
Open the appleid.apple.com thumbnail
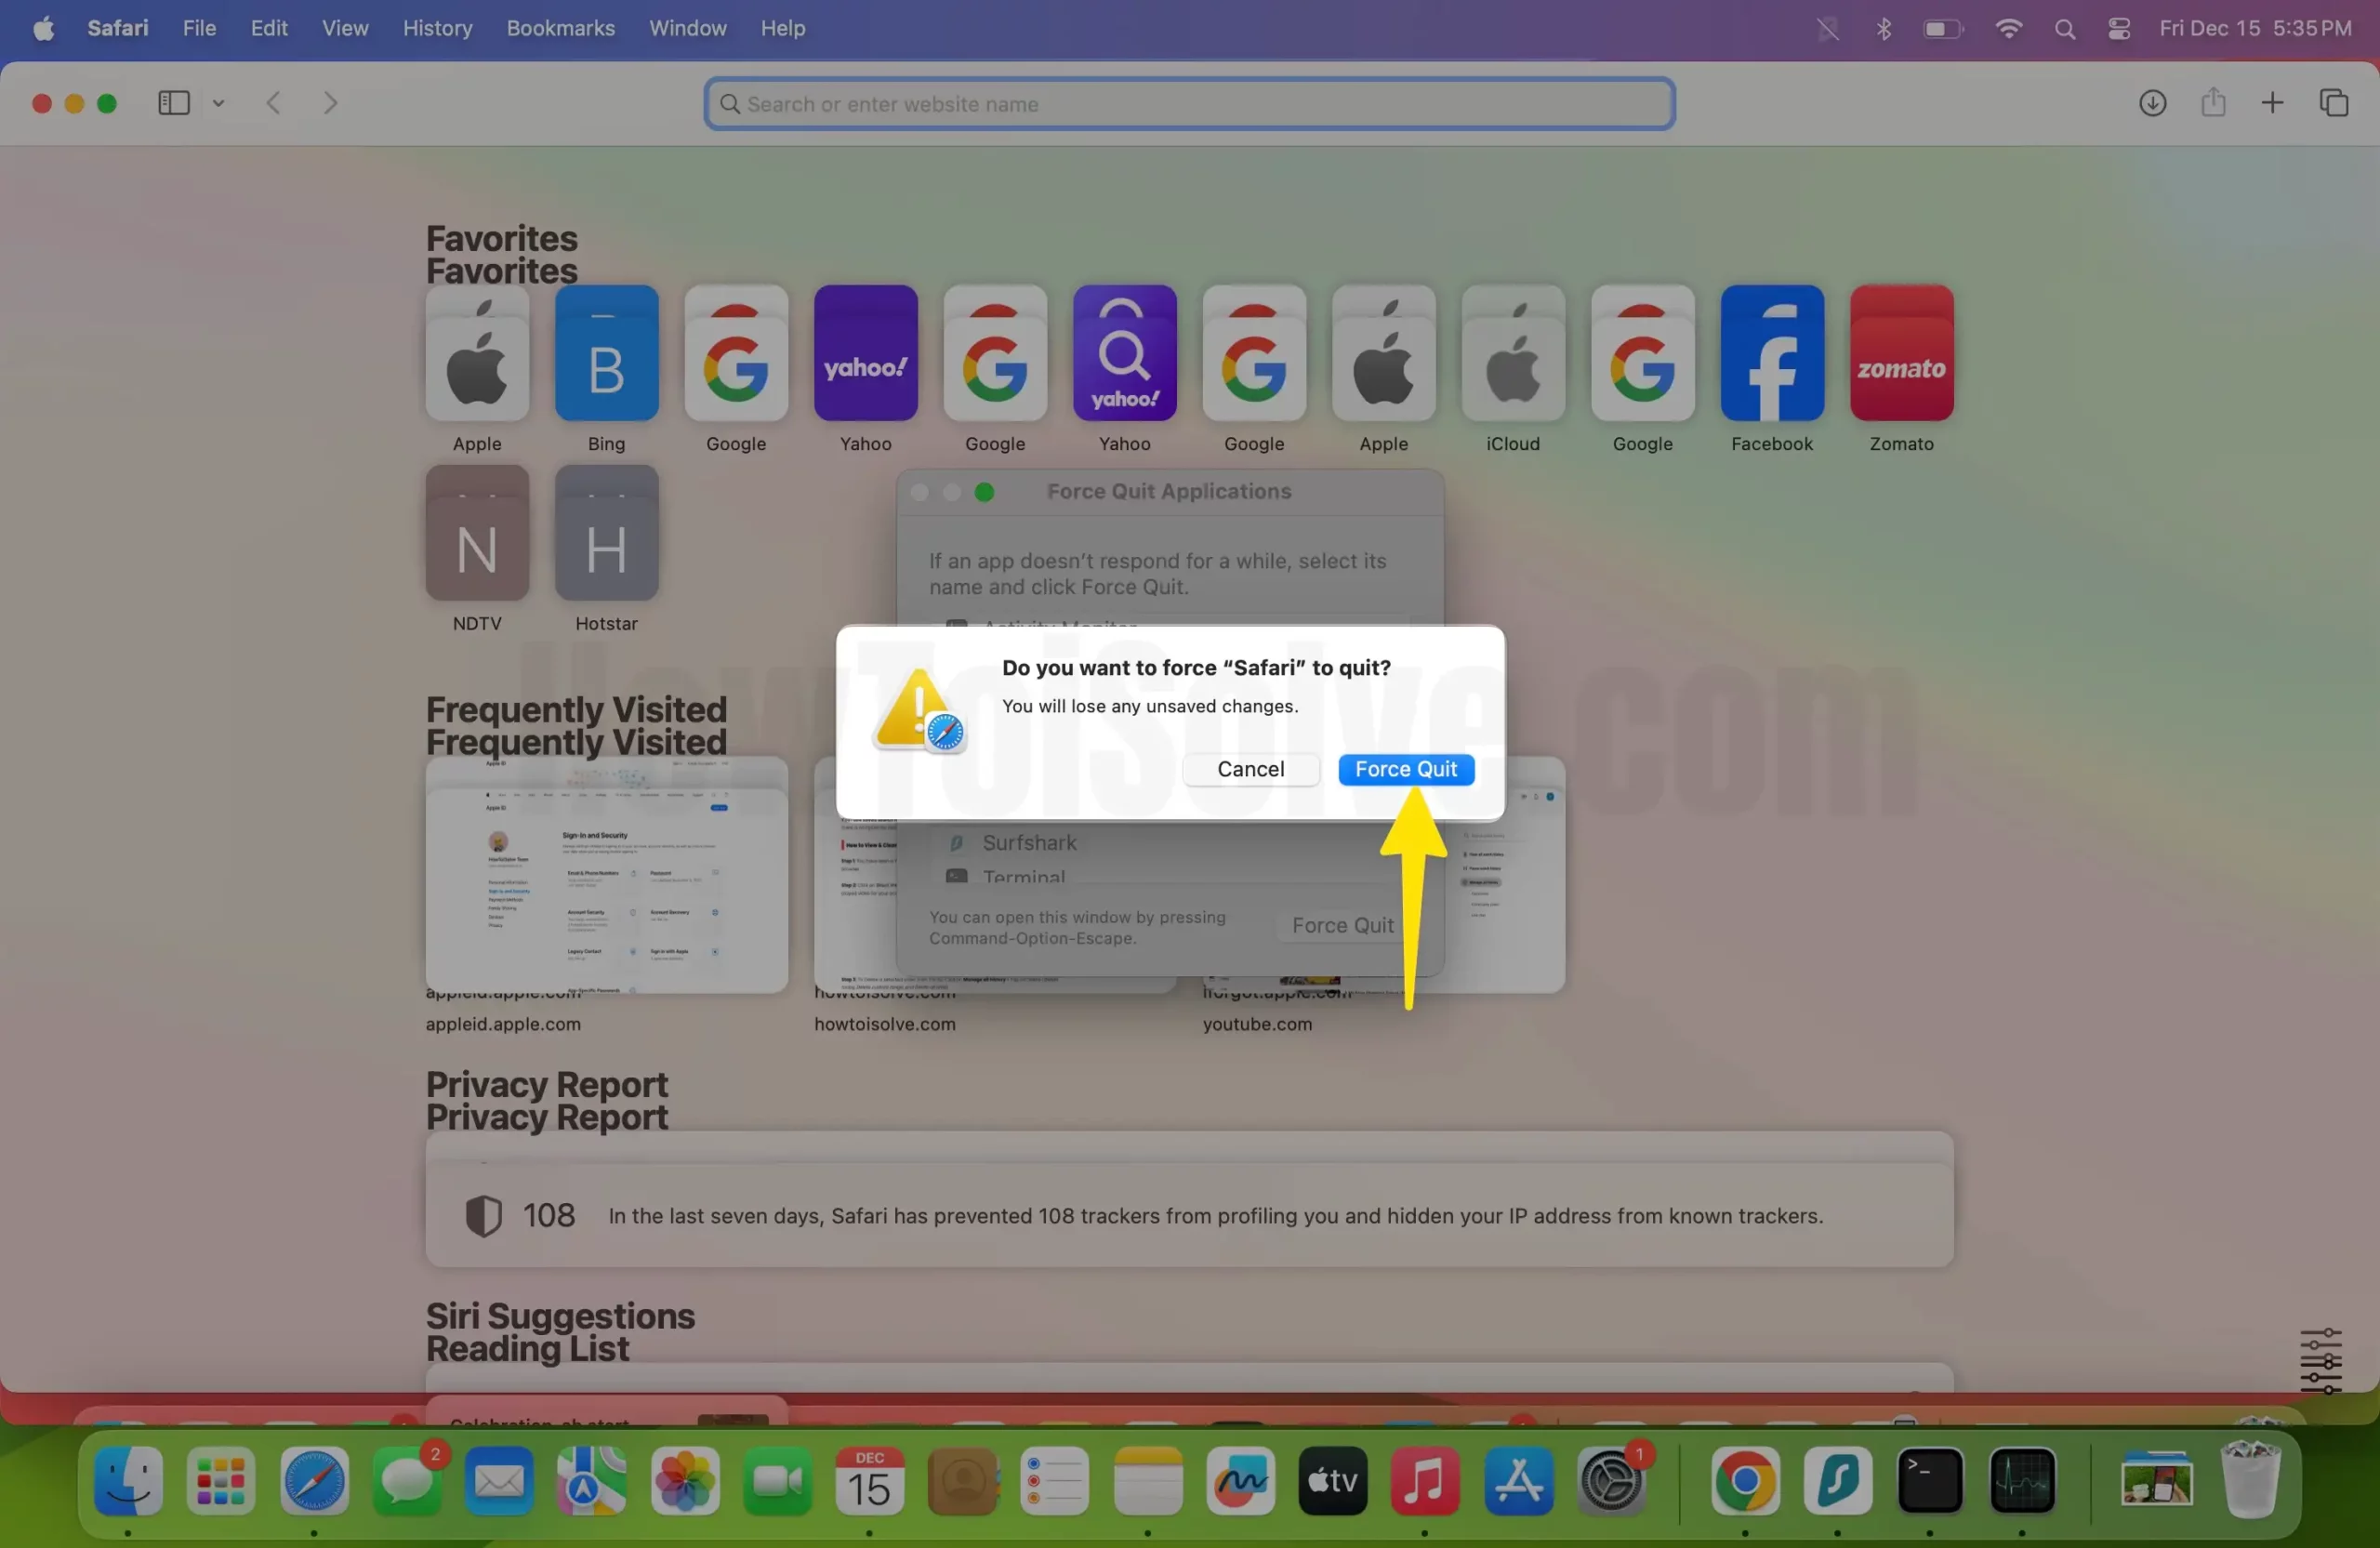[606, 875]
